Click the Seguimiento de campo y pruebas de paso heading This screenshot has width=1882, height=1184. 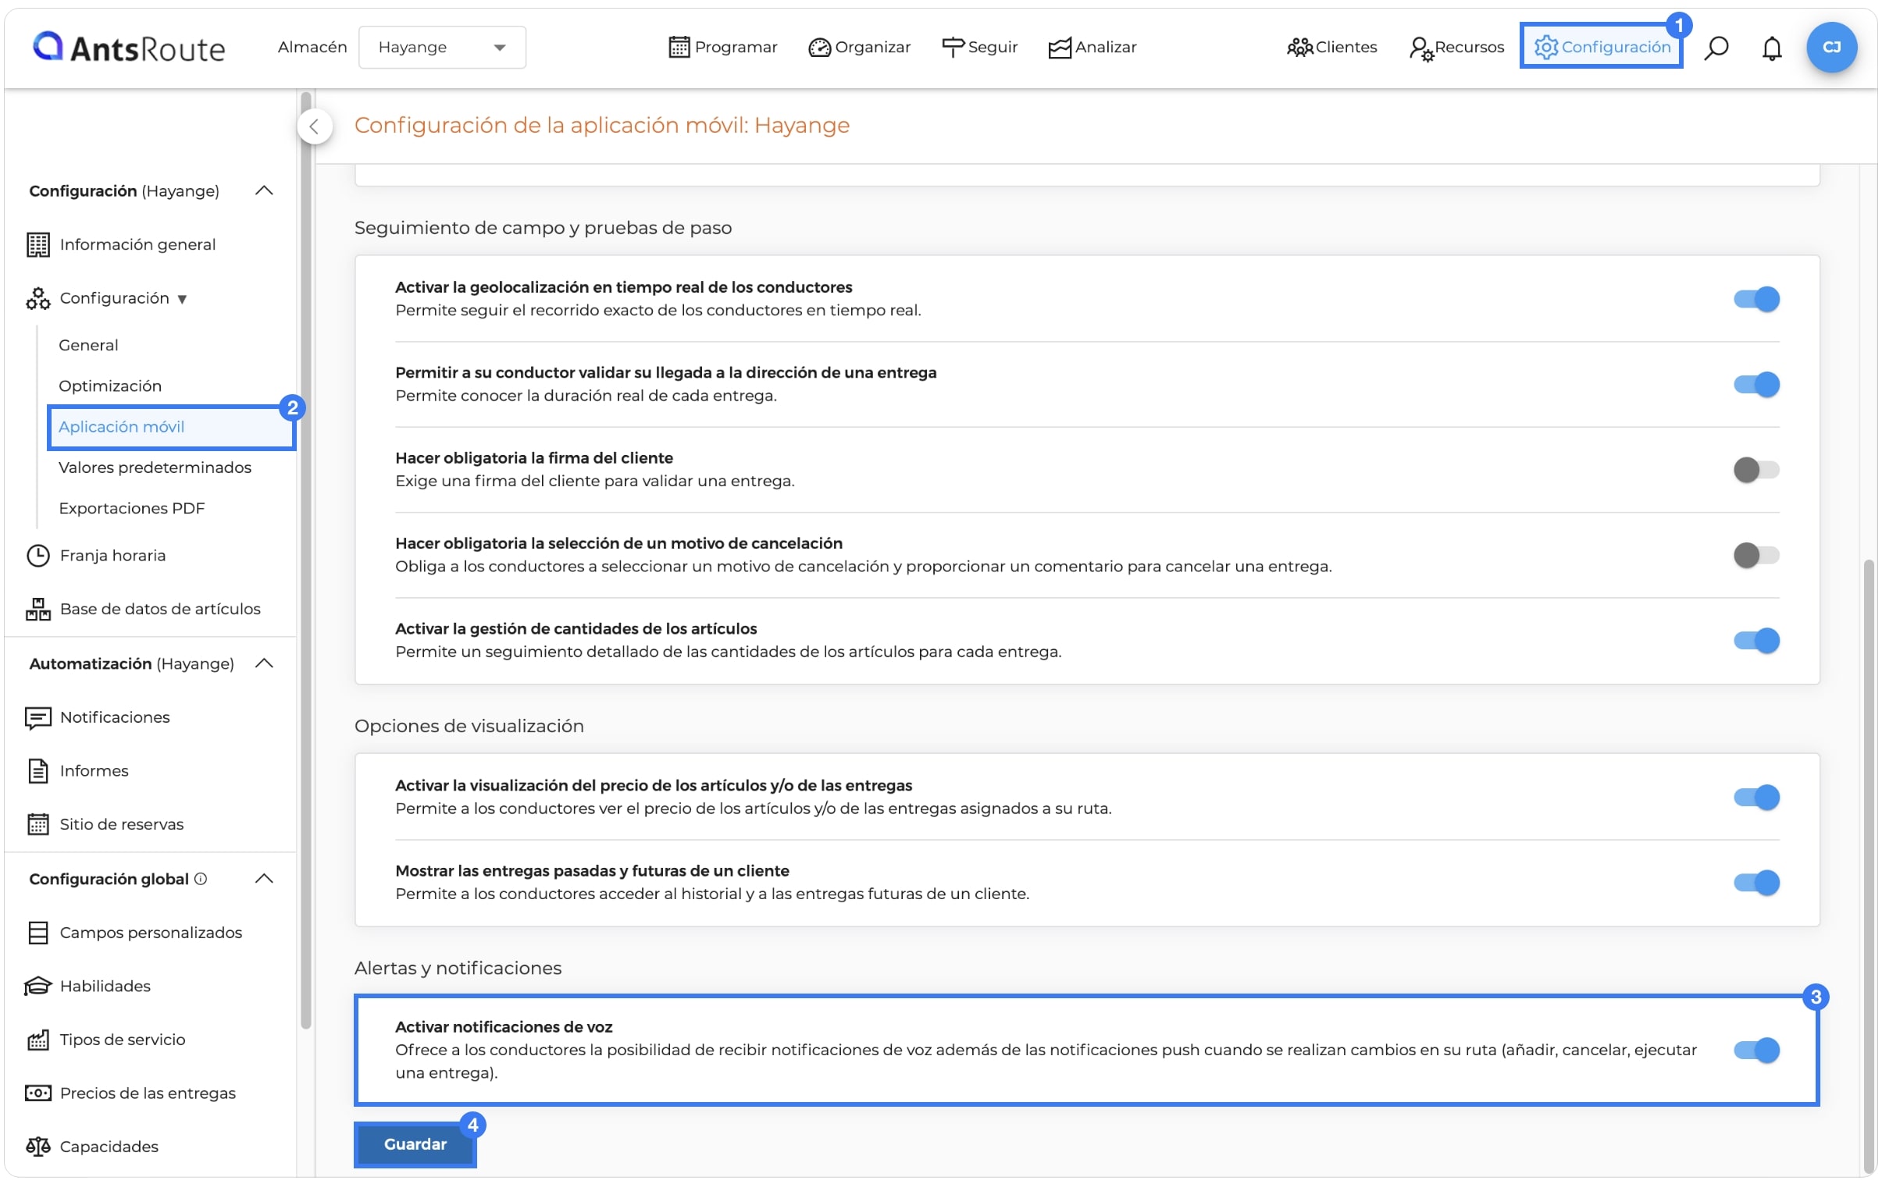544,227
